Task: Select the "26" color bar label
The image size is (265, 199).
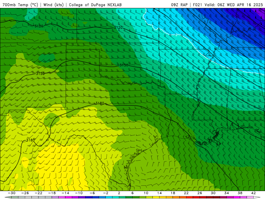Action: click(x=200, y=193)
